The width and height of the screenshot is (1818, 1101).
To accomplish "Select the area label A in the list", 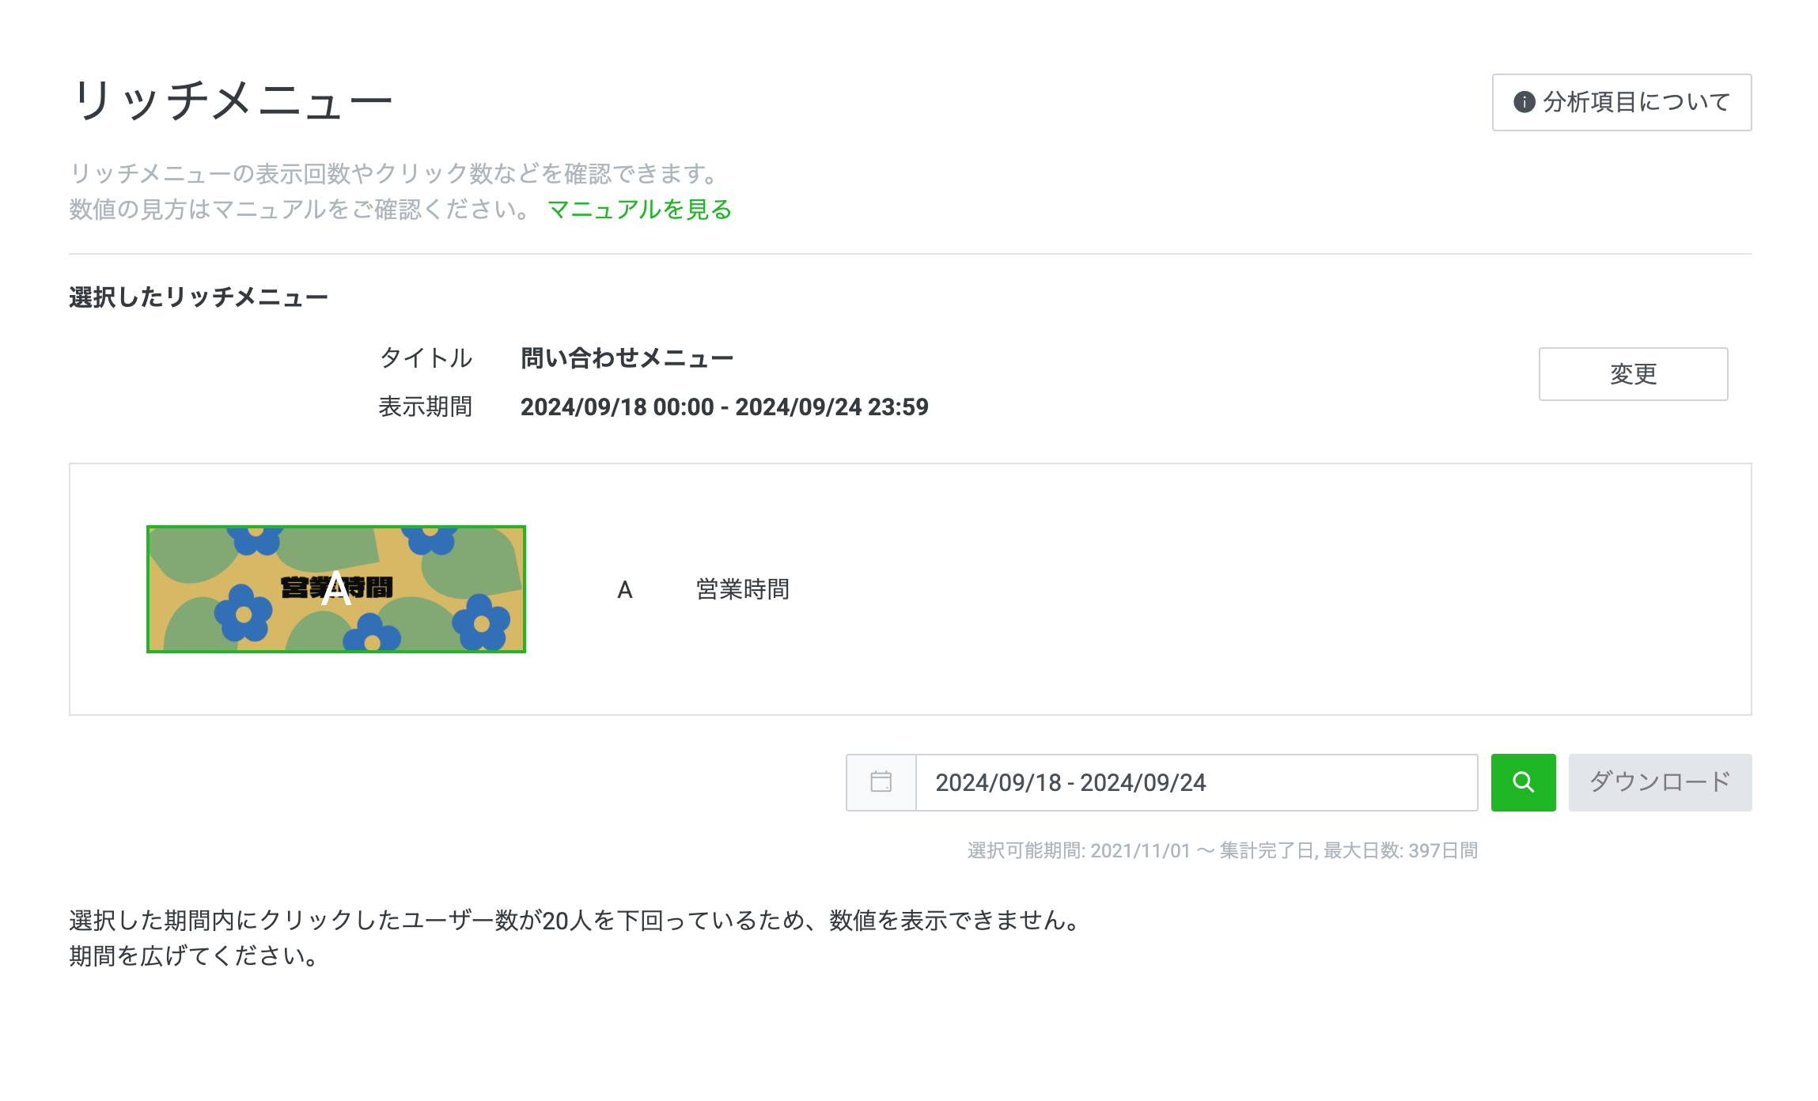I will pyautogui.click(x=625, y=590).
